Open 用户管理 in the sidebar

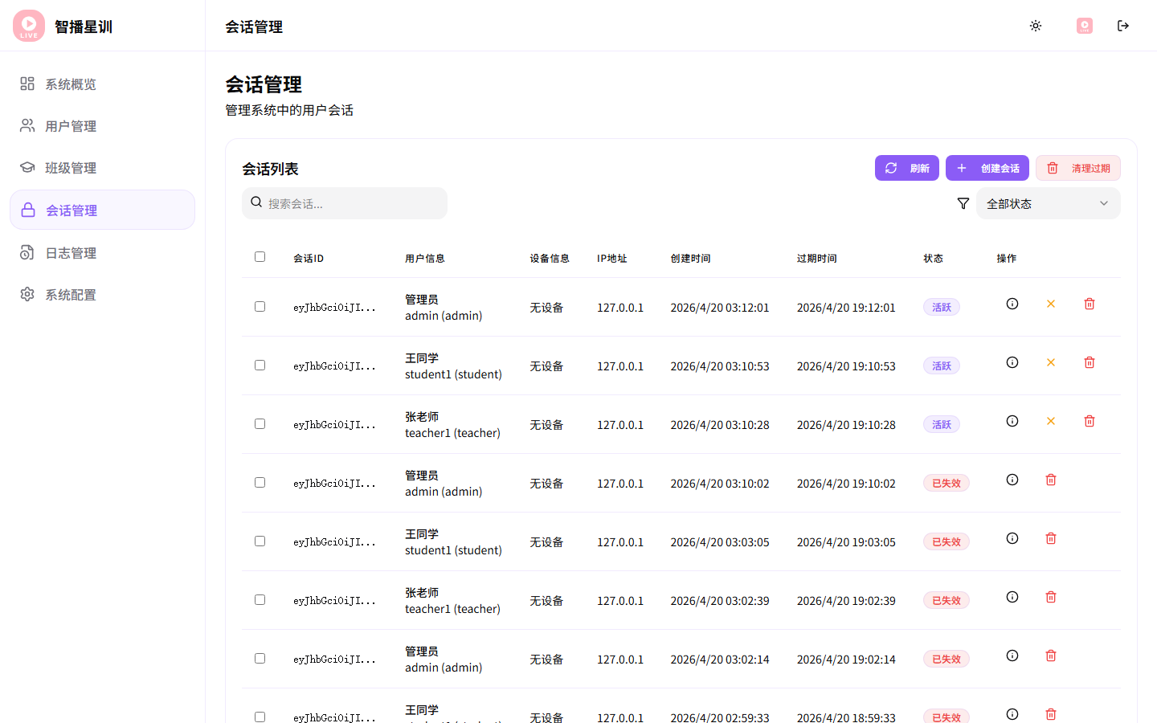102,126
